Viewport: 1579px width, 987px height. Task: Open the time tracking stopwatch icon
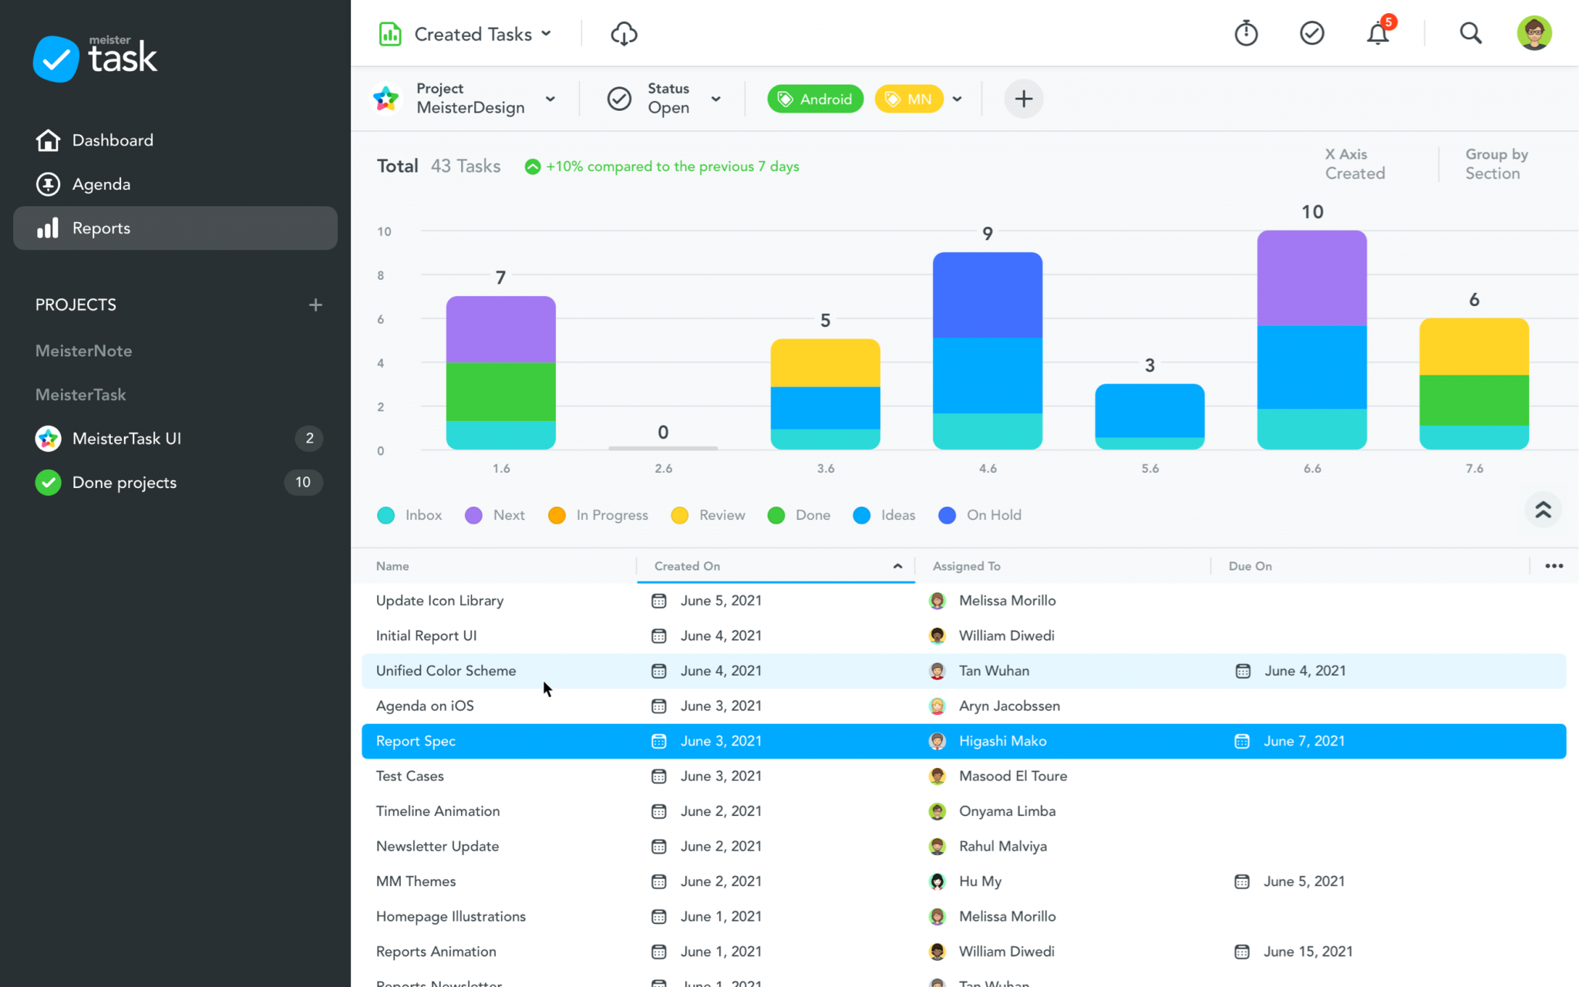[1246, 33]
